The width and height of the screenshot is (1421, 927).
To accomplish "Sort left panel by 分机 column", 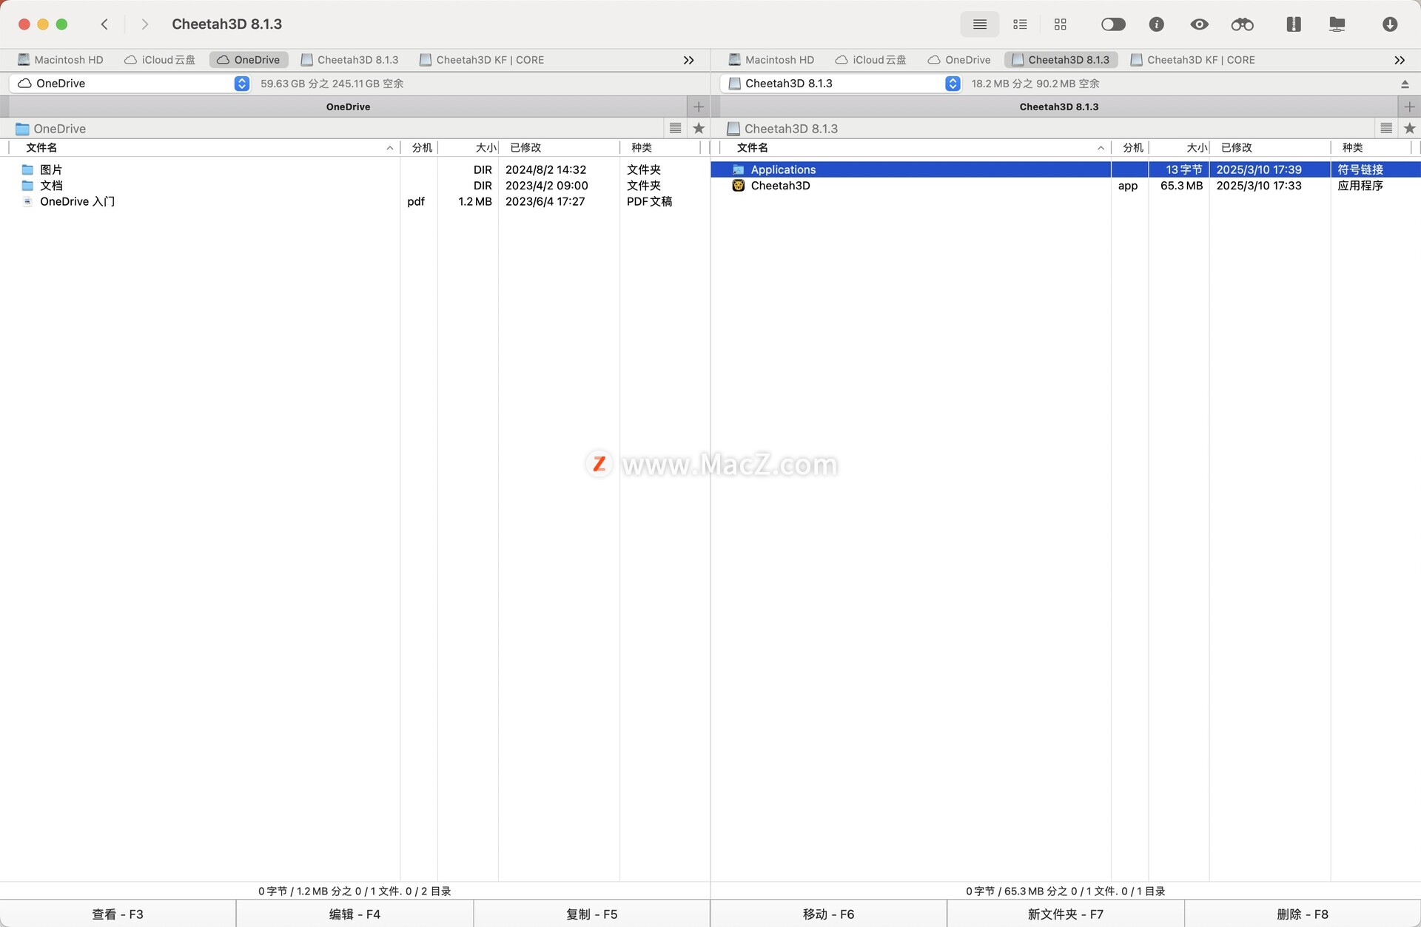I will pos(419,148).
